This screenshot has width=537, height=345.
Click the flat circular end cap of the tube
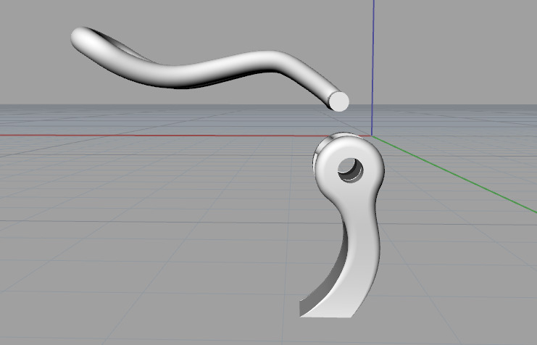[x=340, y=101]
